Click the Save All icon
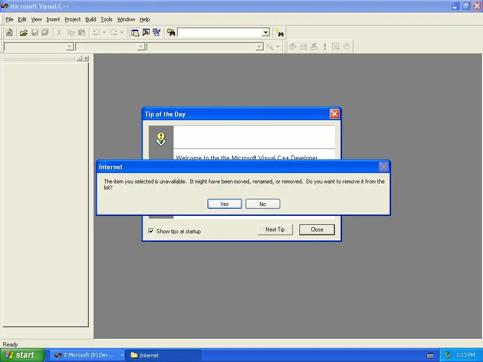Viewport: 483px width, 362px height. tap(45, 33)
